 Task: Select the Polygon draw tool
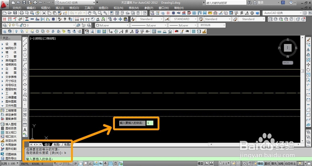[x=25, y=55]
